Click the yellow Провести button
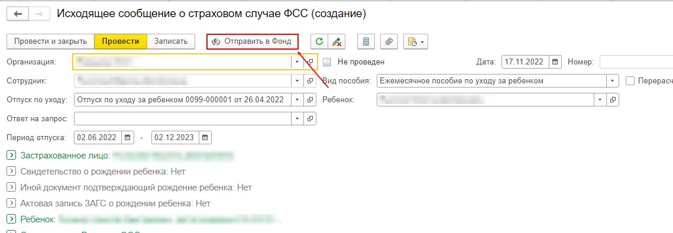673x233 pixels. [121, 41]
